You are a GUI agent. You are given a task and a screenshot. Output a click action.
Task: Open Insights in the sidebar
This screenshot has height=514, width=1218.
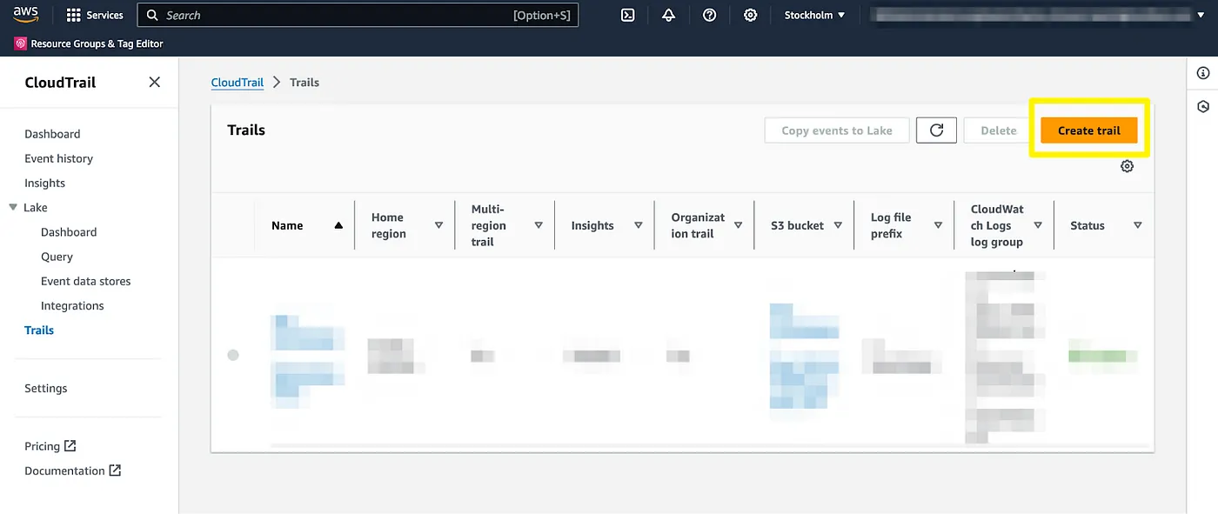tap(44, 183)
